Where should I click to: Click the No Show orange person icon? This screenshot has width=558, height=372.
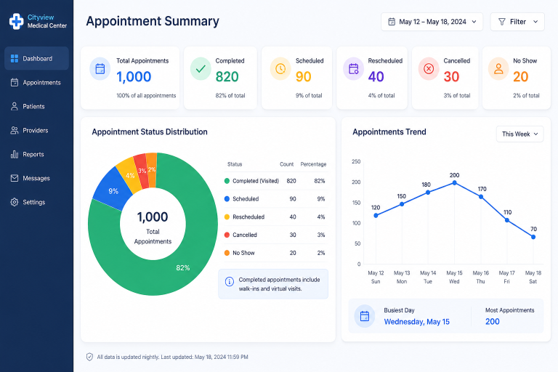[x=498, y=69]
